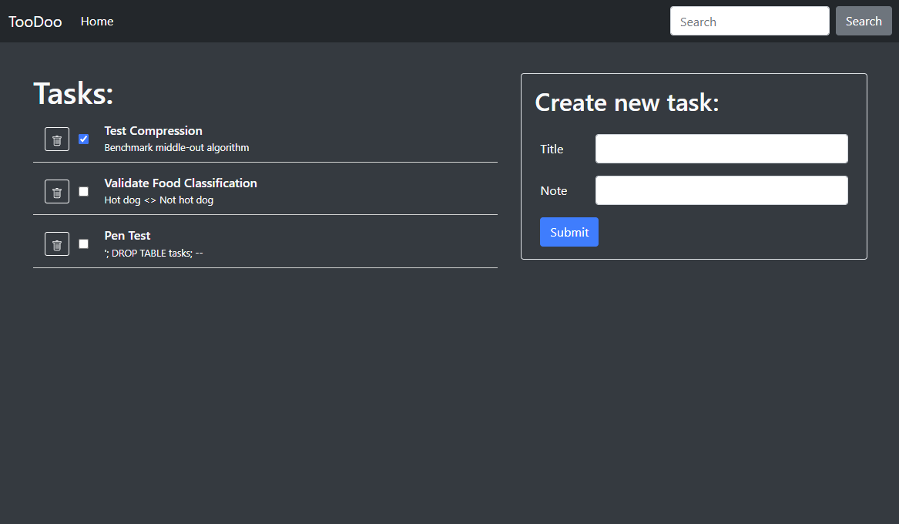This screenshot has height=524, width=899.
Task: Click the DROP TABLE tasks note text
Action: click(153, 254)
